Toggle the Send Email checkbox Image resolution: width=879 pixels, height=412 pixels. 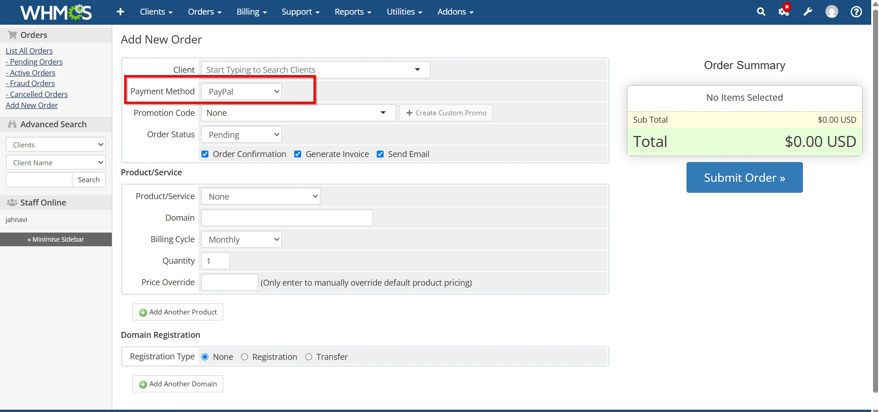380,154
